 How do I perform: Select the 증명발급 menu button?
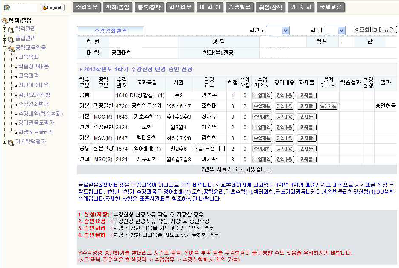click(239, 7)
